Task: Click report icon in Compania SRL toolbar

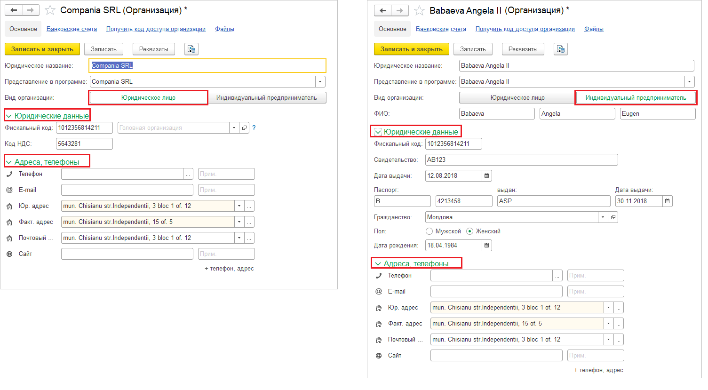Action: click(191, 49)
